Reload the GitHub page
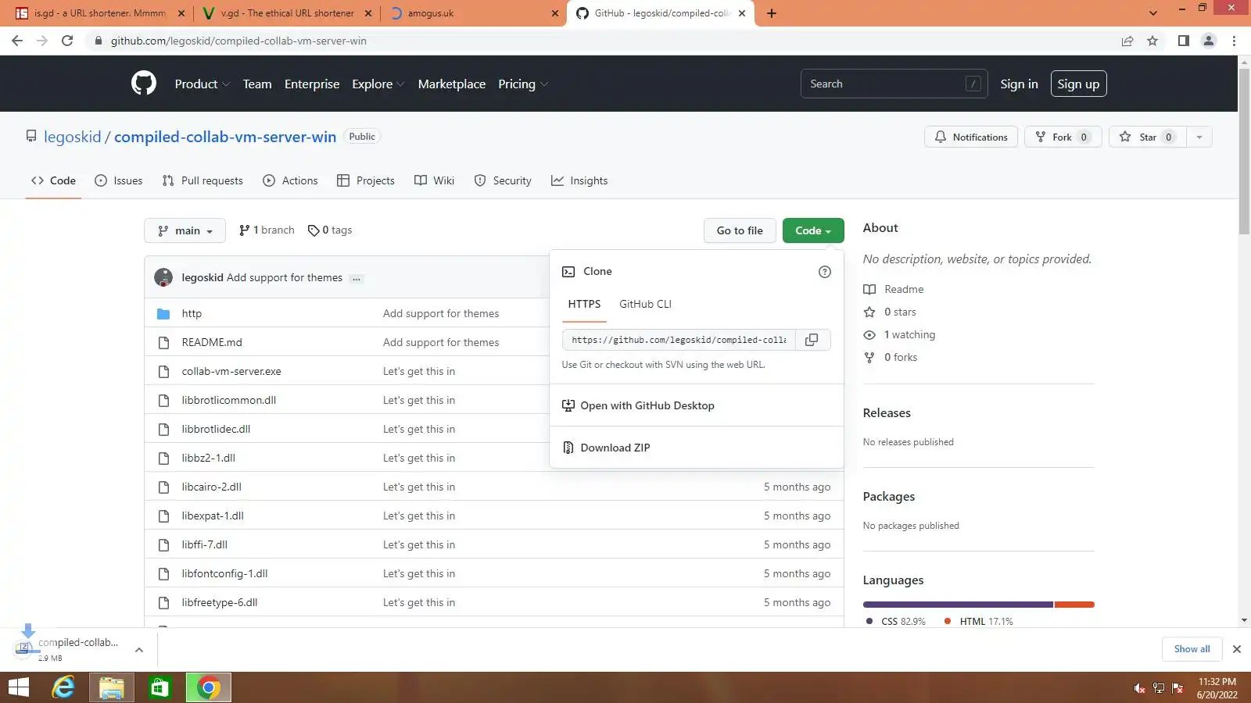Viewport: 1251px width, 703px height. [67, 41]
